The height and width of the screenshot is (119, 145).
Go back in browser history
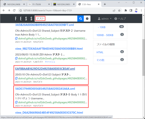(x=4, y=10)
